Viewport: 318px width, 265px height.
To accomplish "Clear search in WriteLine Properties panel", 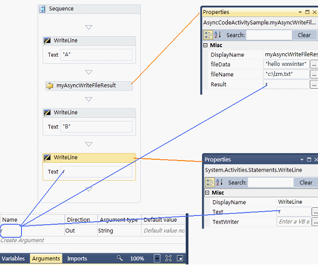I will (x=306, y=183).
